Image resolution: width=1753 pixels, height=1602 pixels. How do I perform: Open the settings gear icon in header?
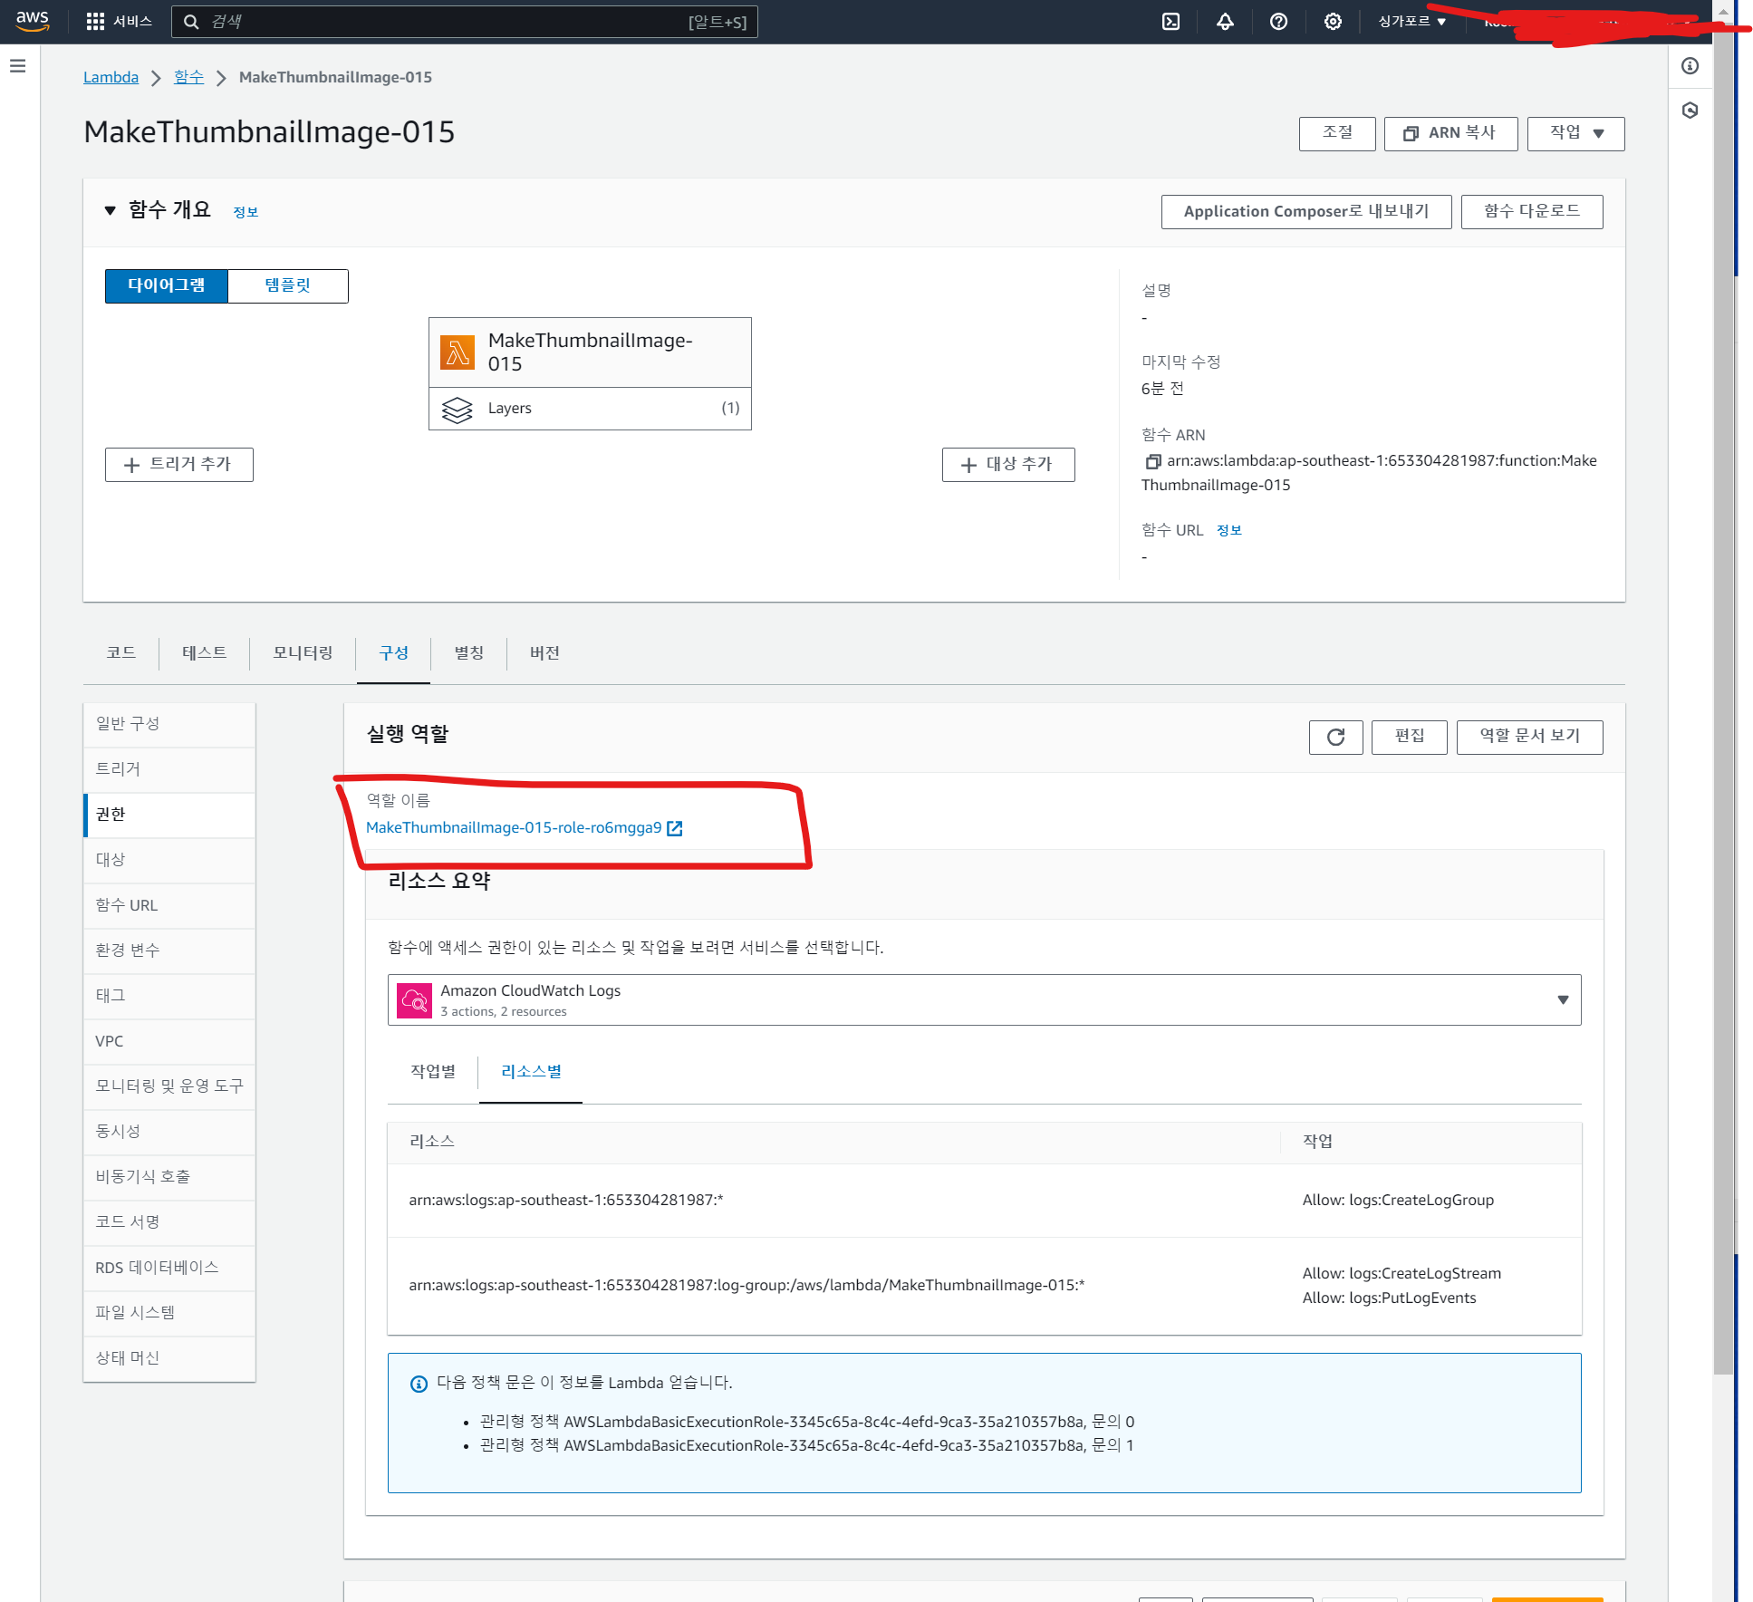pos(1333,22)
